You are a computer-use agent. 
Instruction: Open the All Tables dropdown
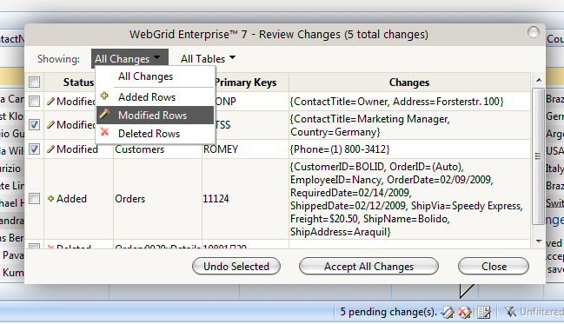click(x=208, y=58)
